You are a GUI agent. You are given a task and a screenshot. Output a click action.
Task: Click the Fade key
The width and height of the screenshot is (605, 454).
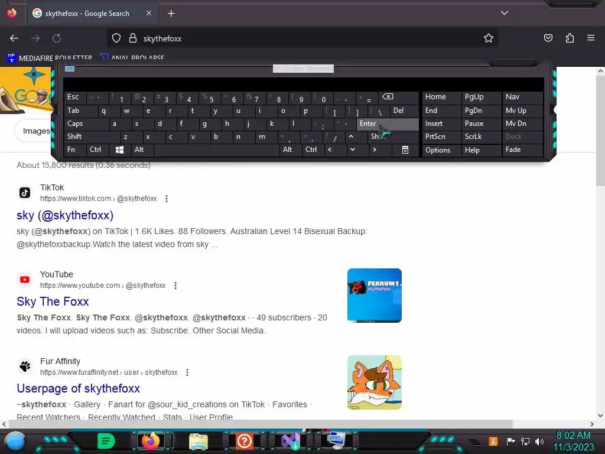tap(522, 150)
